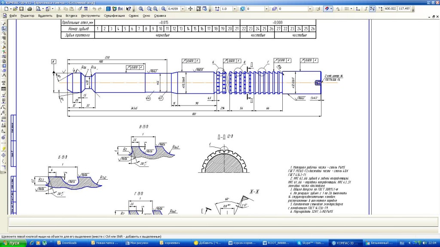Open the Спецификация menu
This screenshot has width=440, height=247.
click(114, 16)
